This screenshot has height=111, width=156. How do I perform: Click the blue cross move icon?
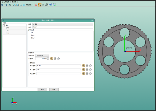click(6, 5)
